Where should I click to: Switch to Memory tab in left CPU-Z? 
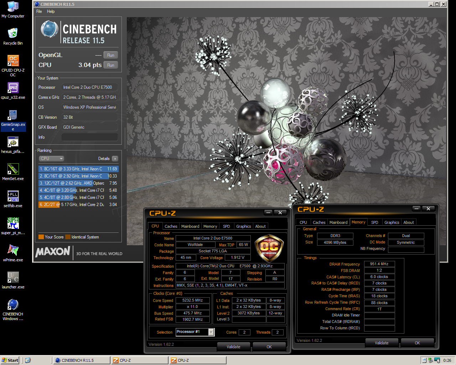(210, 226)
